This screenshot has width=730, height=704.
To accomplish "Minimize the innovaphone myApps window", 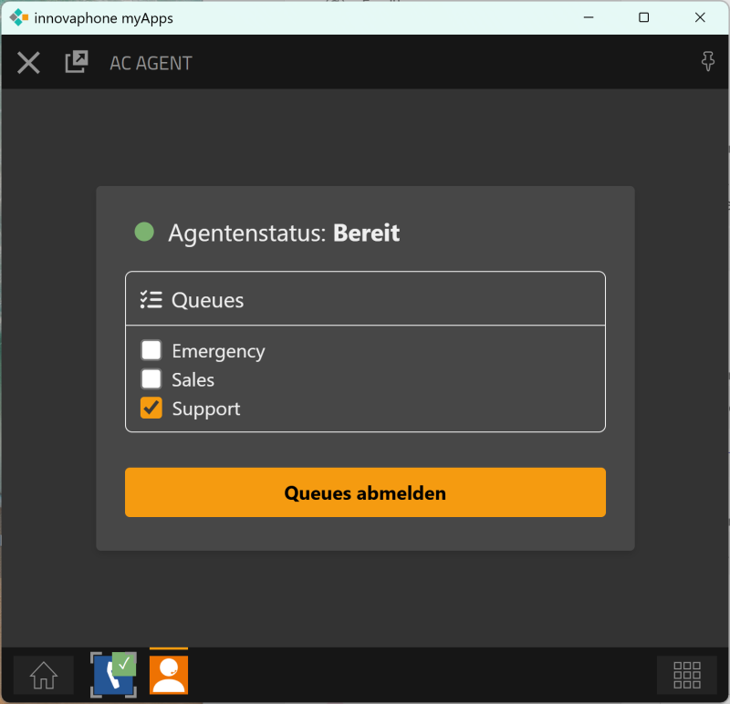I will (x=589, y=17).
